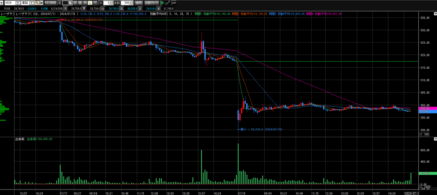Screen dimensions: 437x195
Task: Toggle the OFF switch in toolbar
Action: pyautogui.click(x=175, y=3)
